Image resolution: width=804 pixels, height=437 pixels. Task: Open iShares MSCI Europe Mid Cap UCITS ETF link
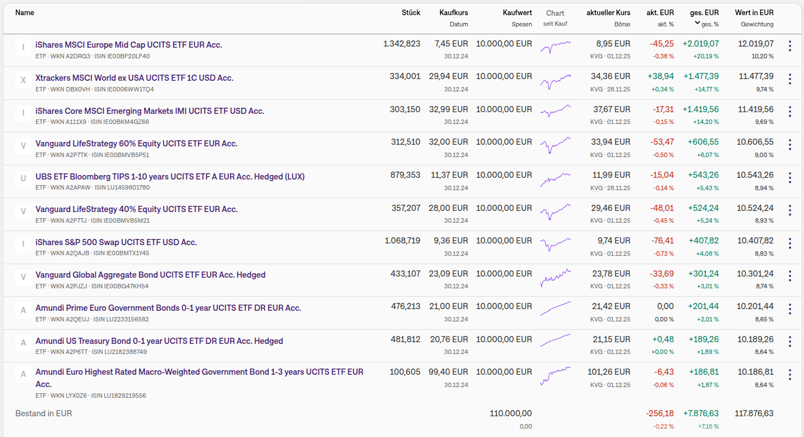[128, 45]
